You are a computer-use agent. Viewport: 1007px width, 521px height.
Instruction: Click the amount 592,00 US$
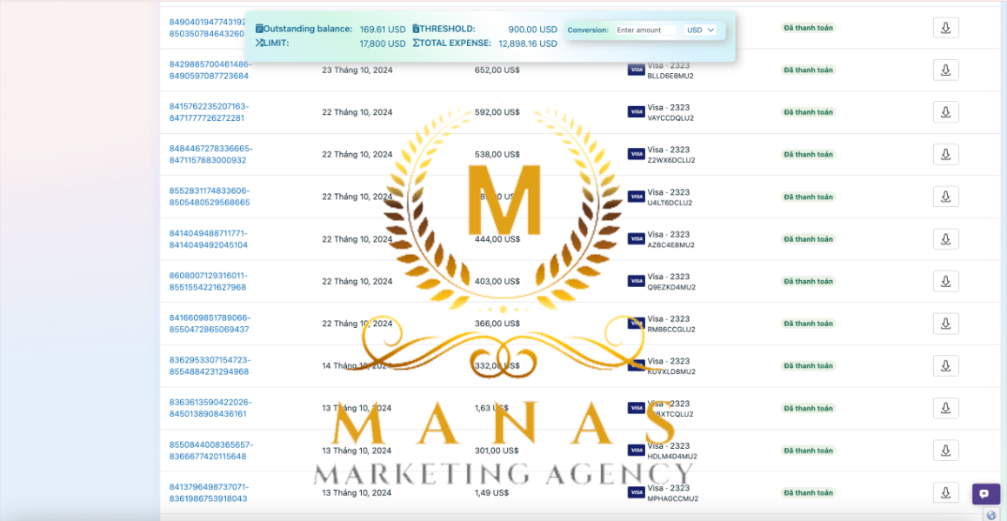pyautogui.click(x=497, y=112)
